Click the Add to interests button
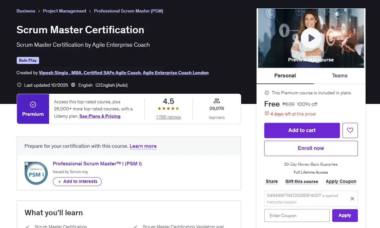The image size is (380, 228). point(77,182)
